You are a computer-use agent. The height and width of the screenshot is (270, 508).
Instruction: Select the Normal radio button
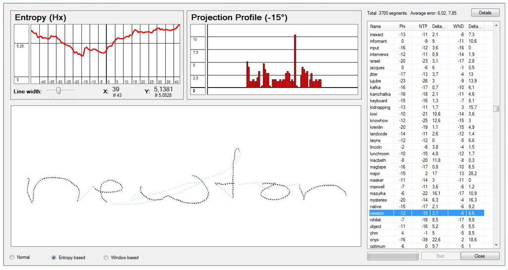[x=13, y=257]
